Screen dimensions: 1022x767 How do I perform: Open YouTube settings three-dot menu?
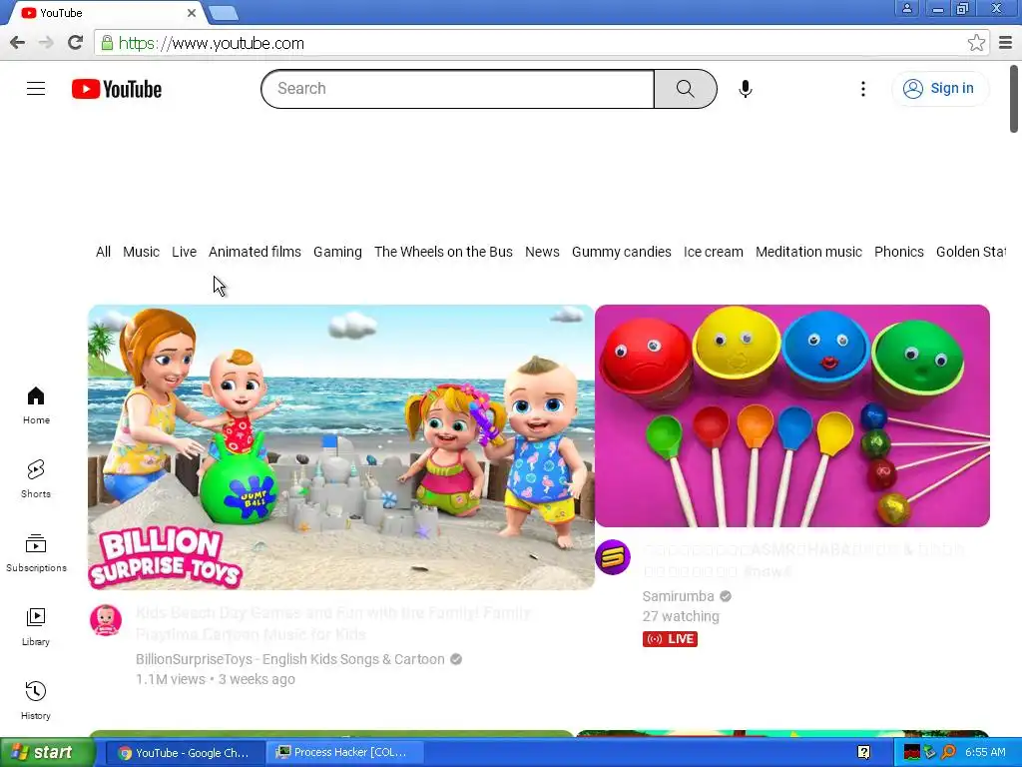(863, 89)
